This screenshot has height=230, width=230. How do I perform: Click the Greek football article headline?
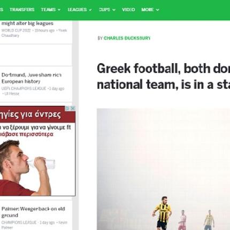(163, 76)
